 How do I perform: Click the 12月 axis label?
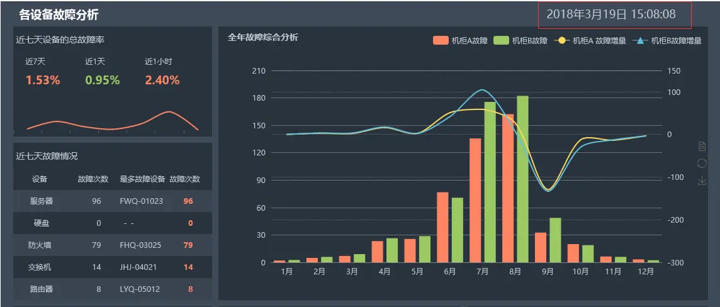click(646, 271)
